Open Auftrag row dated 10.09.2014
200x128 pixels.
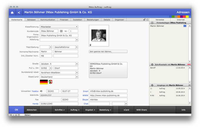click(x=169, y=88)
